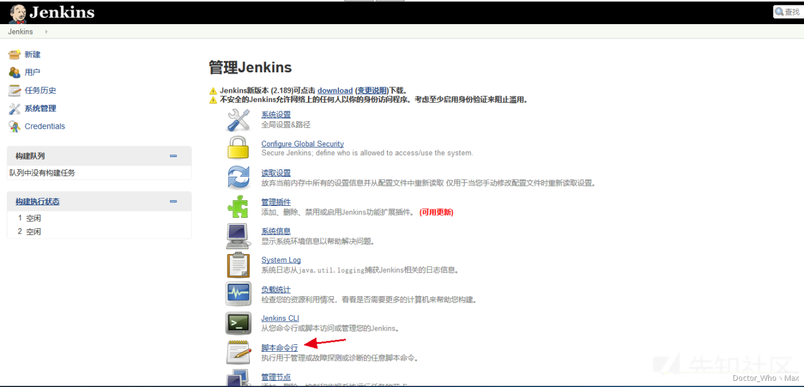Viewport: 804px width, 387px height.
Task: Open the 系统管理 sidebar link
Action: pos(41,108)
